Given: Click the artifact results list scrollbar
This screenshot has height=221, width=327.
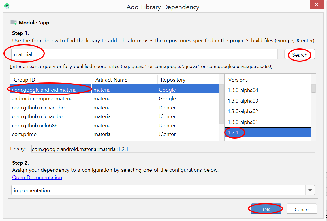Looking at the screenshot, I should click(x=221, y=104).
